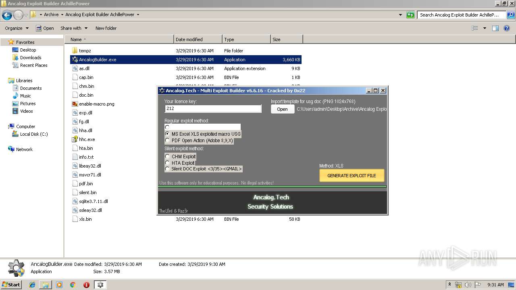Click the Archive breadcrumb in the address bar
This screenshot has width=516, height=290.
pyautogui.click(x=51, y=15)
